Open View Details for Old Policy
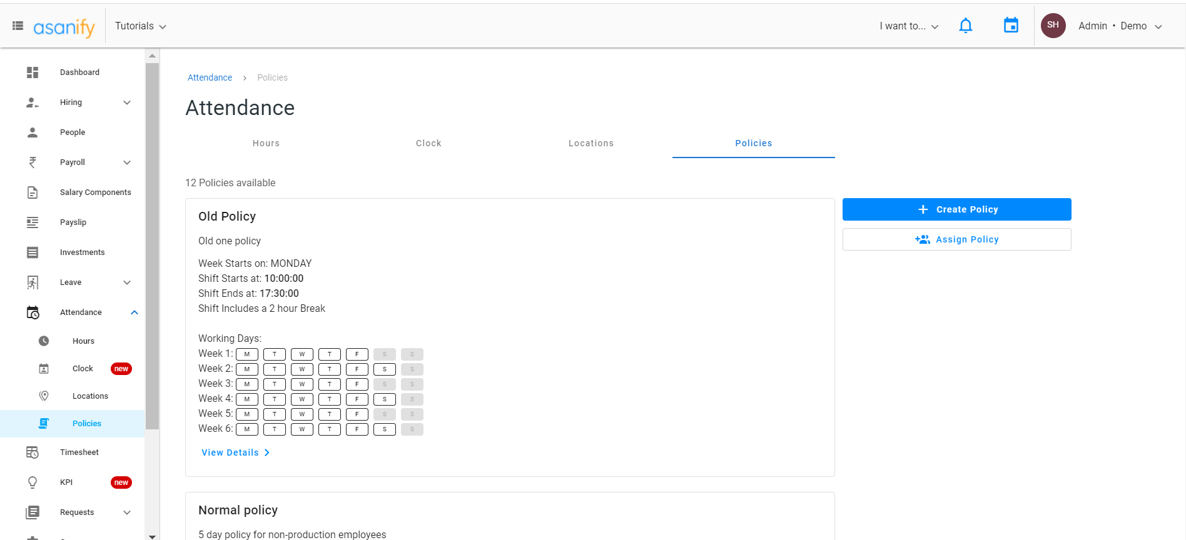The width and height of the screenshot is (1186, 540). coord(235,452)
